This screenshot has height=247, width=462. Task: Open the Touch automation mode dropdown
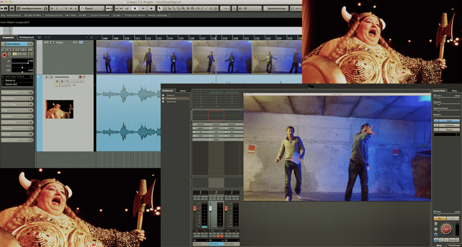tap(92, 8)
